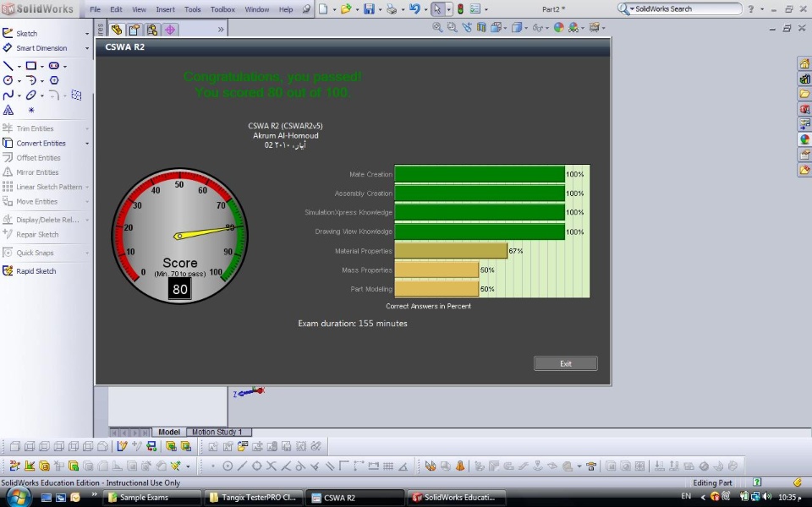Open the ConfigurationManager tab
812x507 pixels.
151,30
